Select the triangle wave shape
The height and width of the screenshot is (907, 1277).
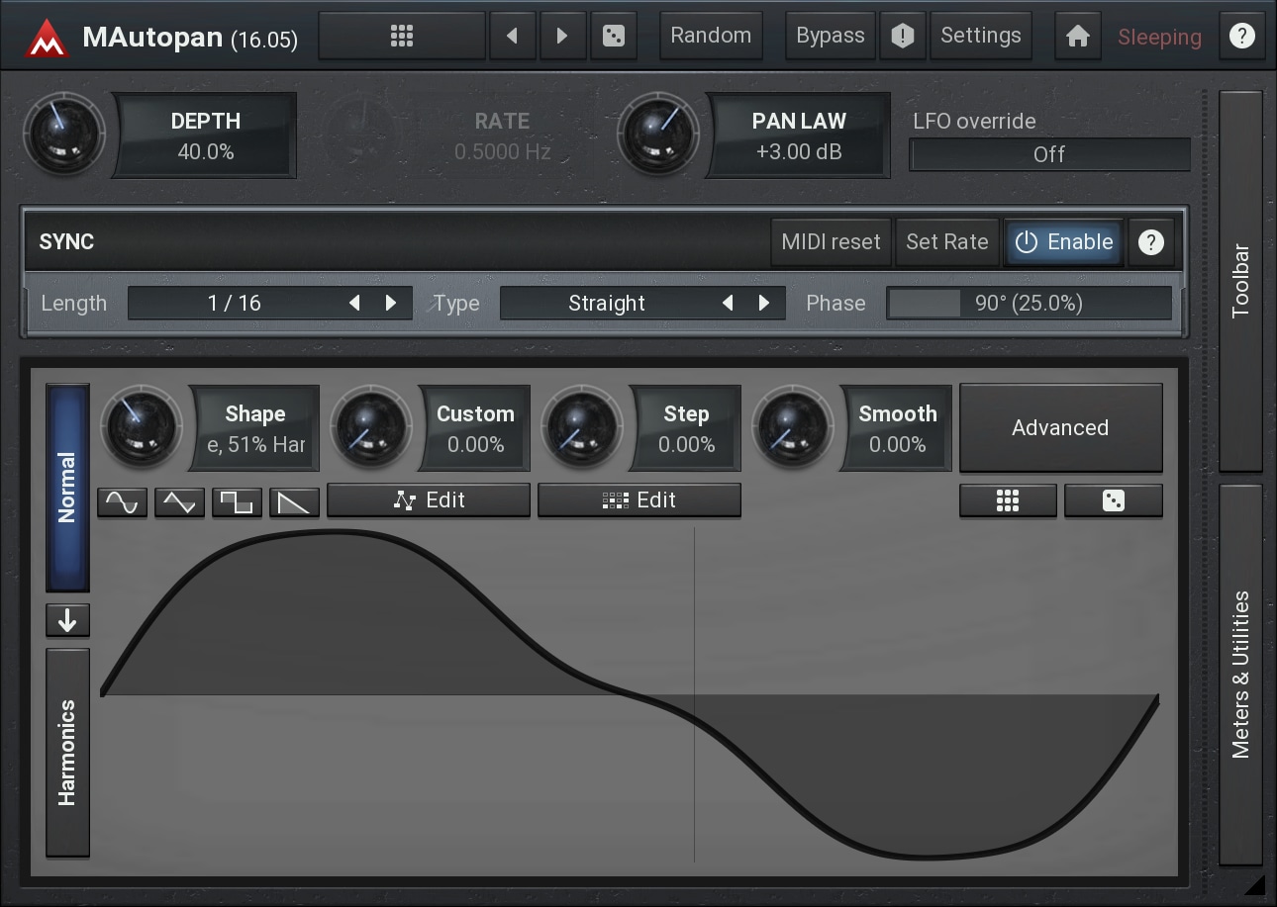pyautogui.click(x=180, y=502)
